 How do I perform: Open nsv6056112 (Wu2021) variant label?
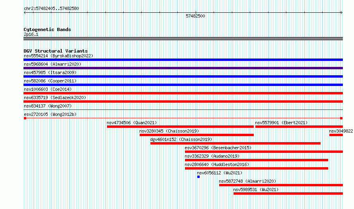220,173
